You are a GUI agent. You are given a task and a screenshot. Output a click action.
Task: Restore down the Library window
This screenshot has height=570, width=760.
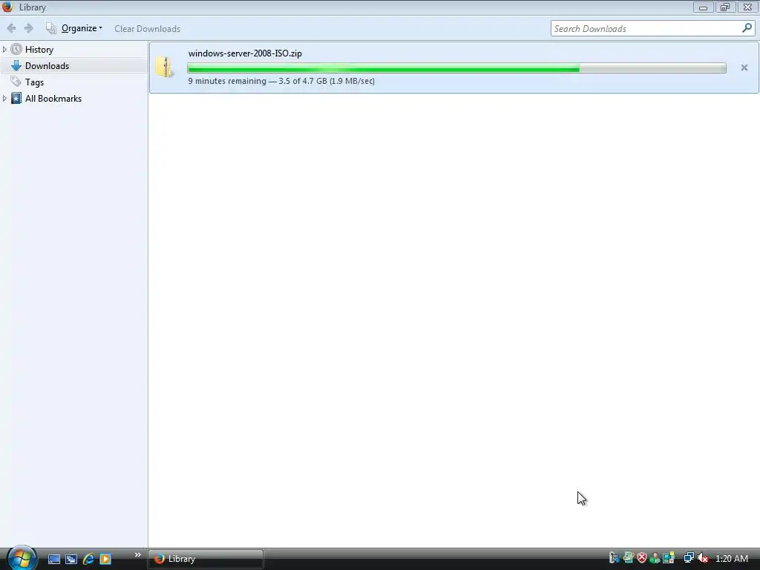pos(724,7)
